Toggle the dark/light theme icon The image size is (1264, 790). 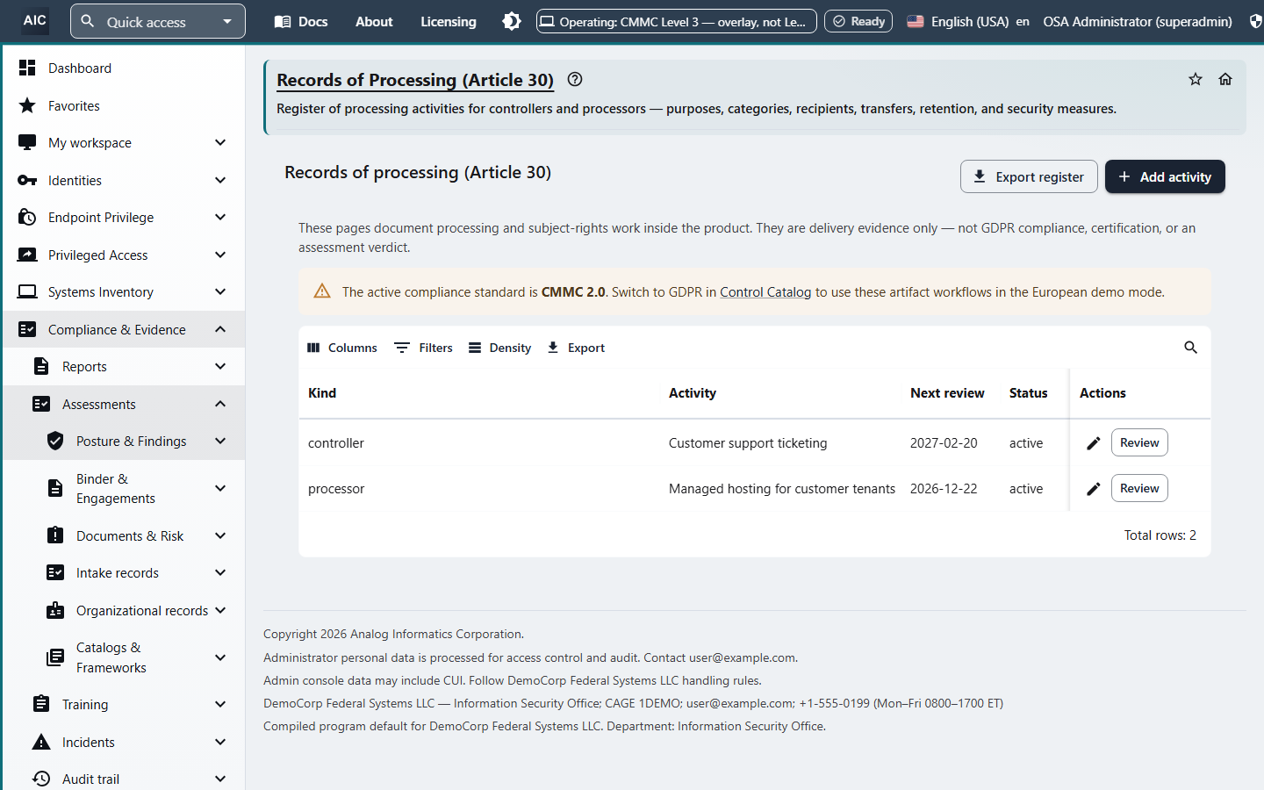512,21
